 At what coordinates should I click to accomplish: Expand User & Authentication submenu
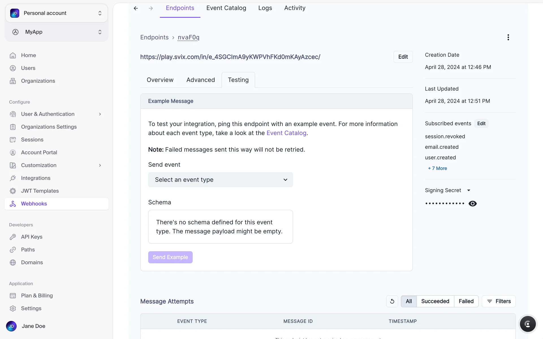[100, 114]
